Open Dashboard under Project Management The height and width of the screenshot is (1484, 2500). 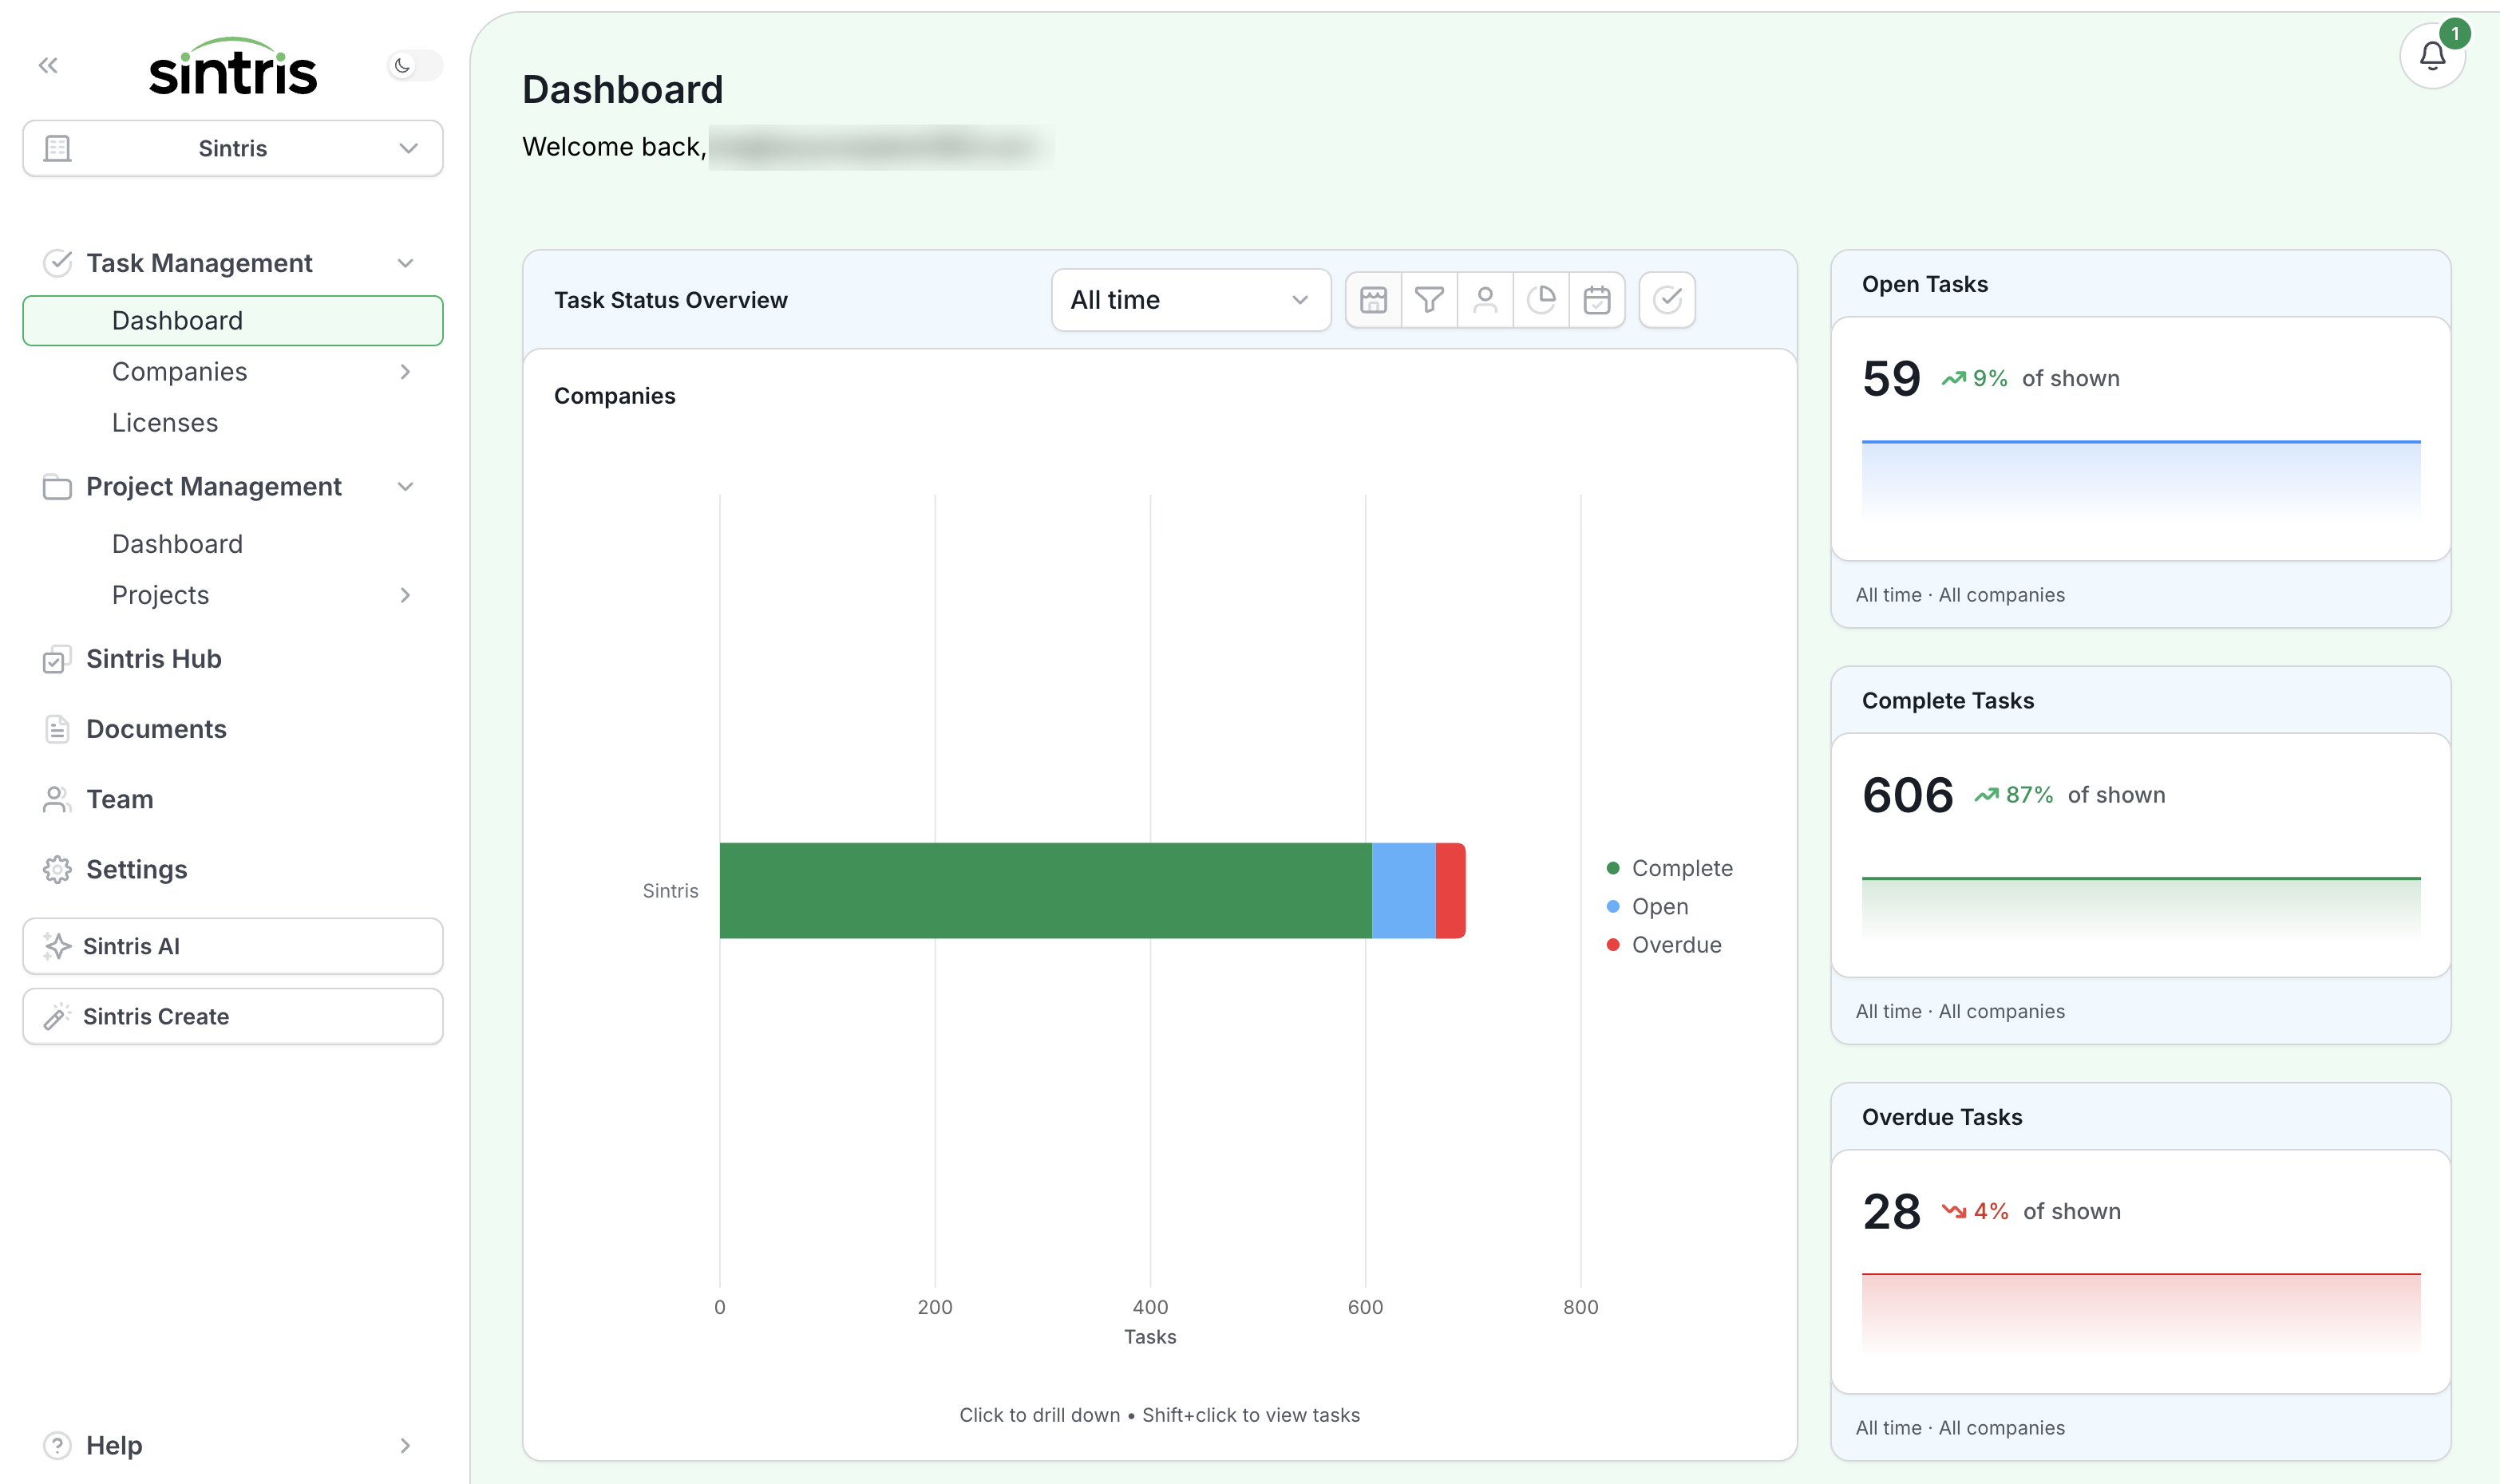[x=178, y=544]
